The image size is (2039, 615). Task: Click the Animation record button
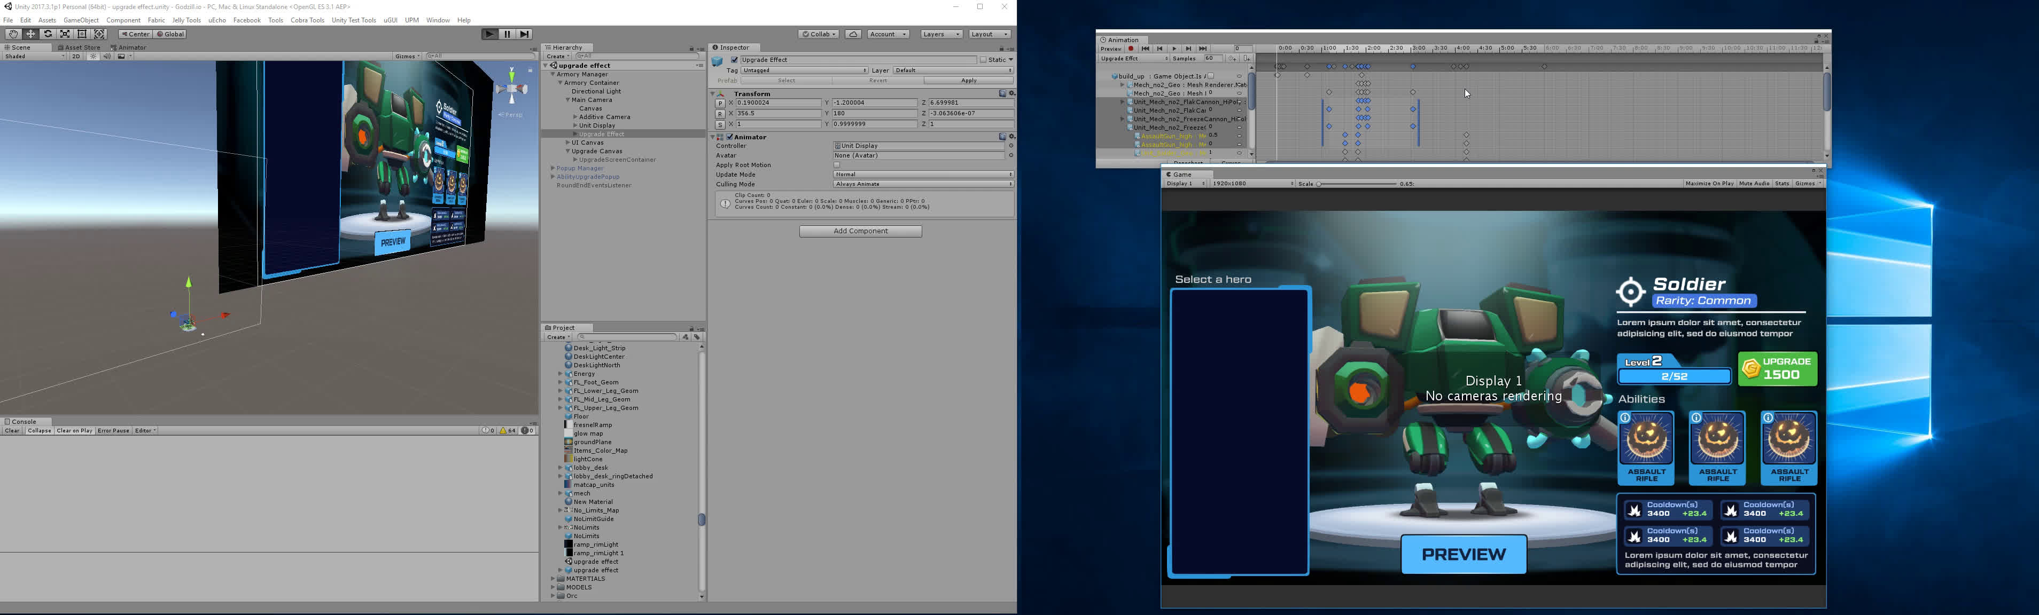click(x=1130, y=49)
